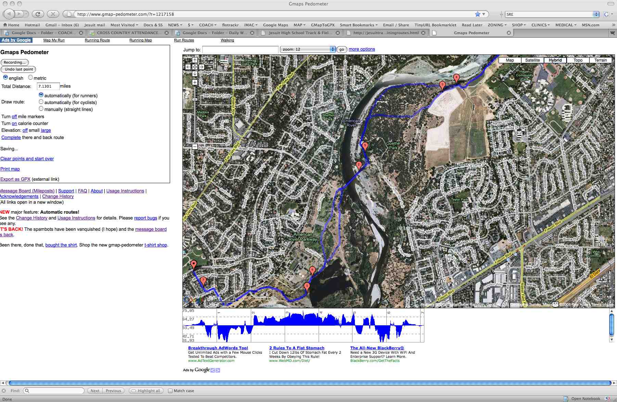The height and width of the screenshot is (402, 617).
Task: Enable the Match case checkbox
Action: coord(170,391)
